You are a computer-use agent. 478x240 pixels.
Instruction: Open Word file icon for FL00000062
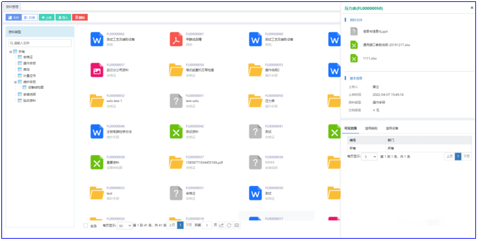(x=97, y=39)
